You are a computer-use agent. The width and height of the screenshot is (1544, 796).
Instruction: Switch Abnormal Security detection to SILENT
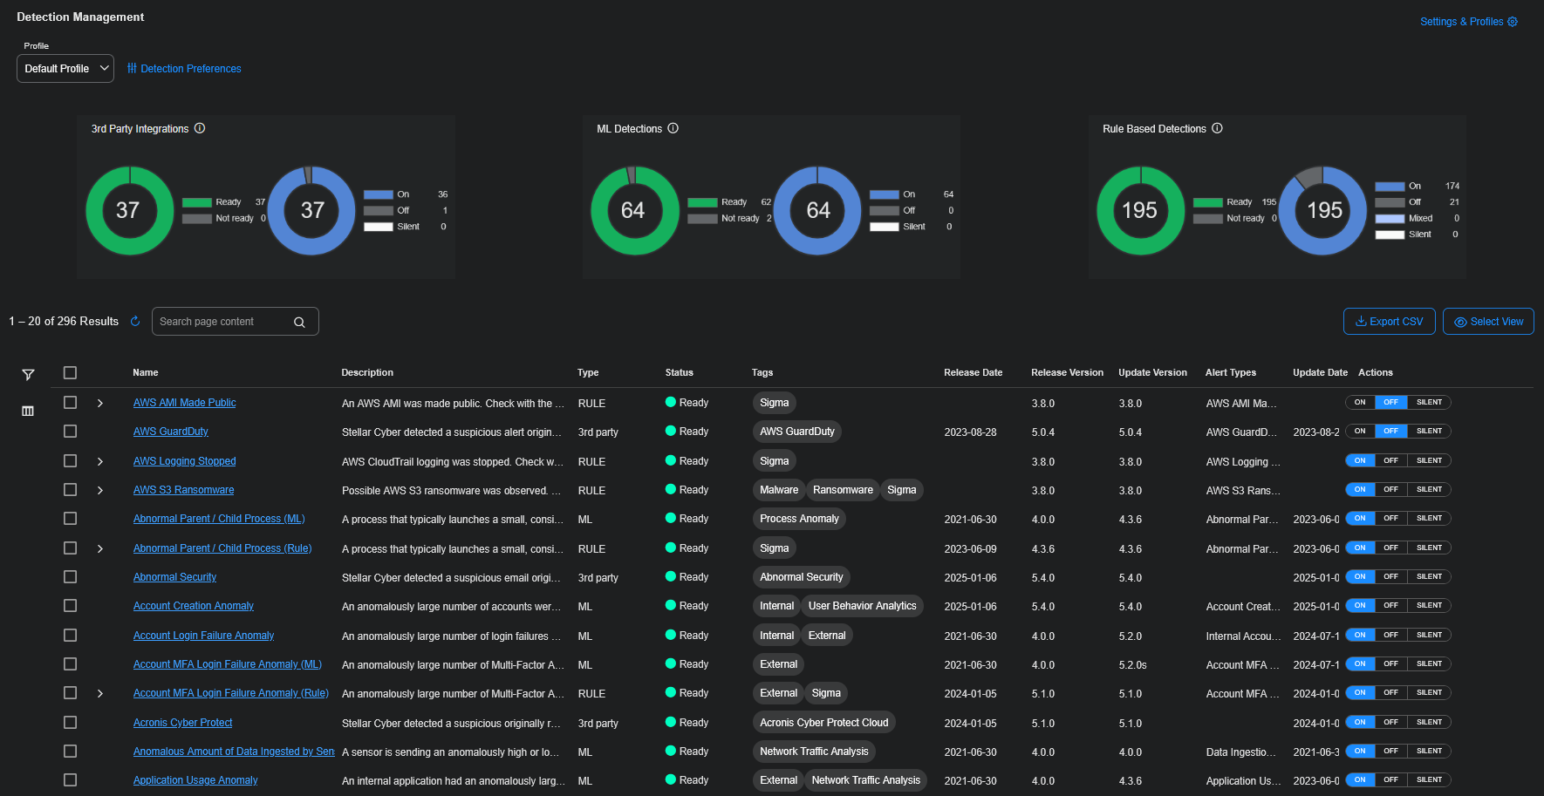click(x=1429, y=577)
